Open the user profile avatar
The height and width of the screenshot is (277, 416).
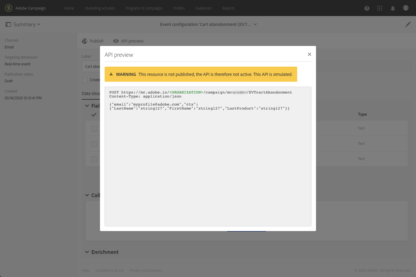[406, 8]
